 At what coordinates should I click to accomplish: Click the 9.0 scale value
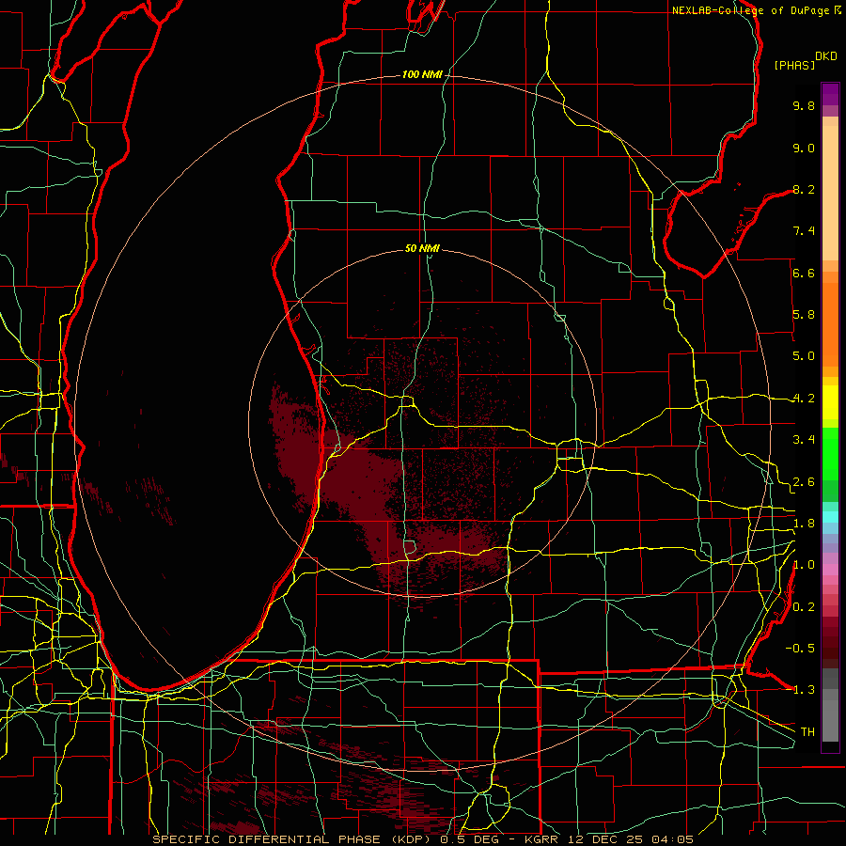click(x=804, y=148)
